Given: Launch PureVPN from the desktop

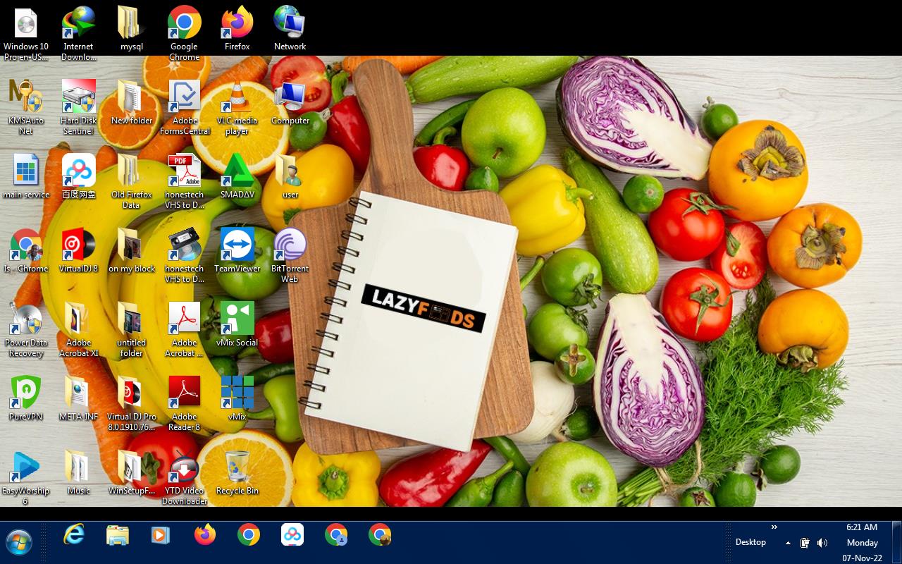Looking at the screenshot, I should click(x=26, y=396).
